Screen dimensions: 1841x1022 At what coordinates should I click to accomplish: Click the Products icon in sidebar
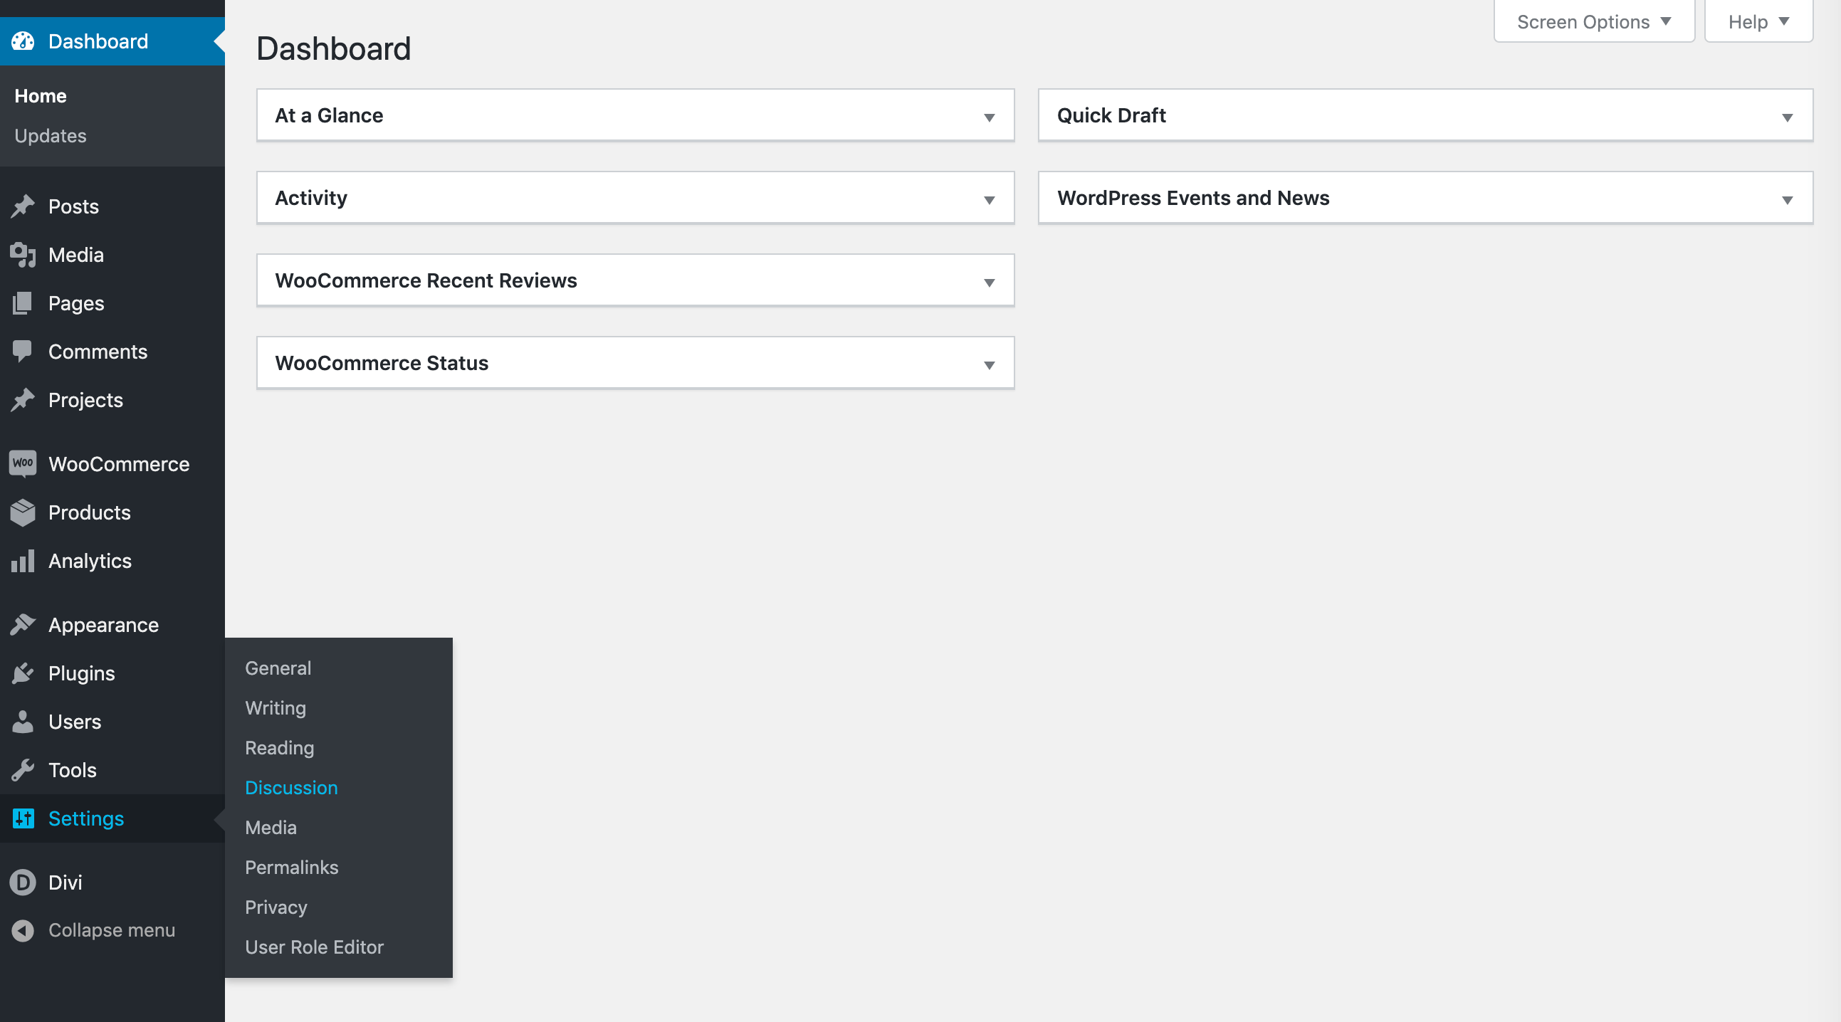click(x=23, y=512)
